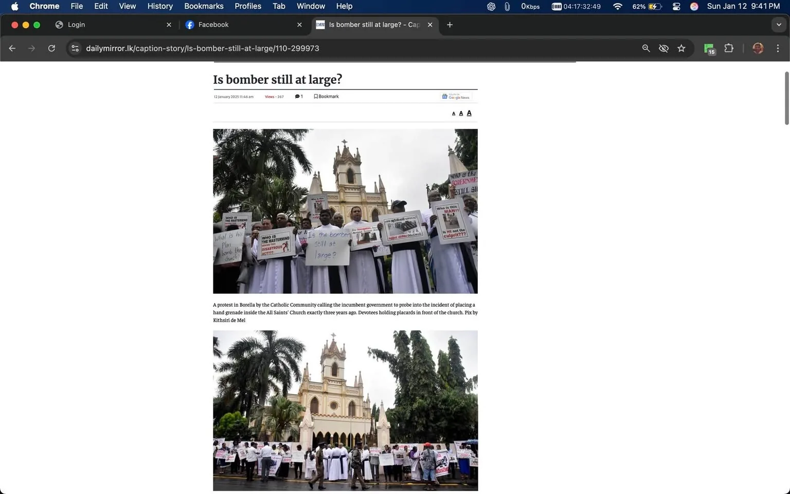
Task: Toggle the bookmark star in the address bar
Action: click(681, 48)
